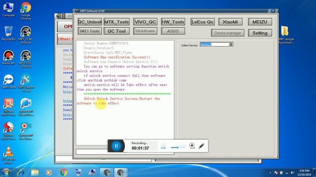316x177 pixels.
Task: Open the MZ TOOL Shortcut icon
Action: point(26,59)
